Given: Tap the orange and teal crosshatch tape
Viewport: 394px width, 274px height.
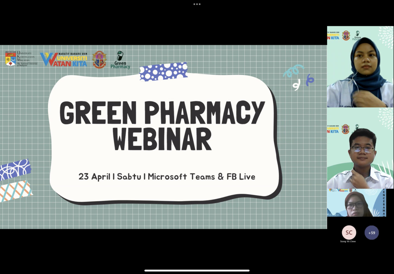Looking at the screenshot, I should pos(15,191).
